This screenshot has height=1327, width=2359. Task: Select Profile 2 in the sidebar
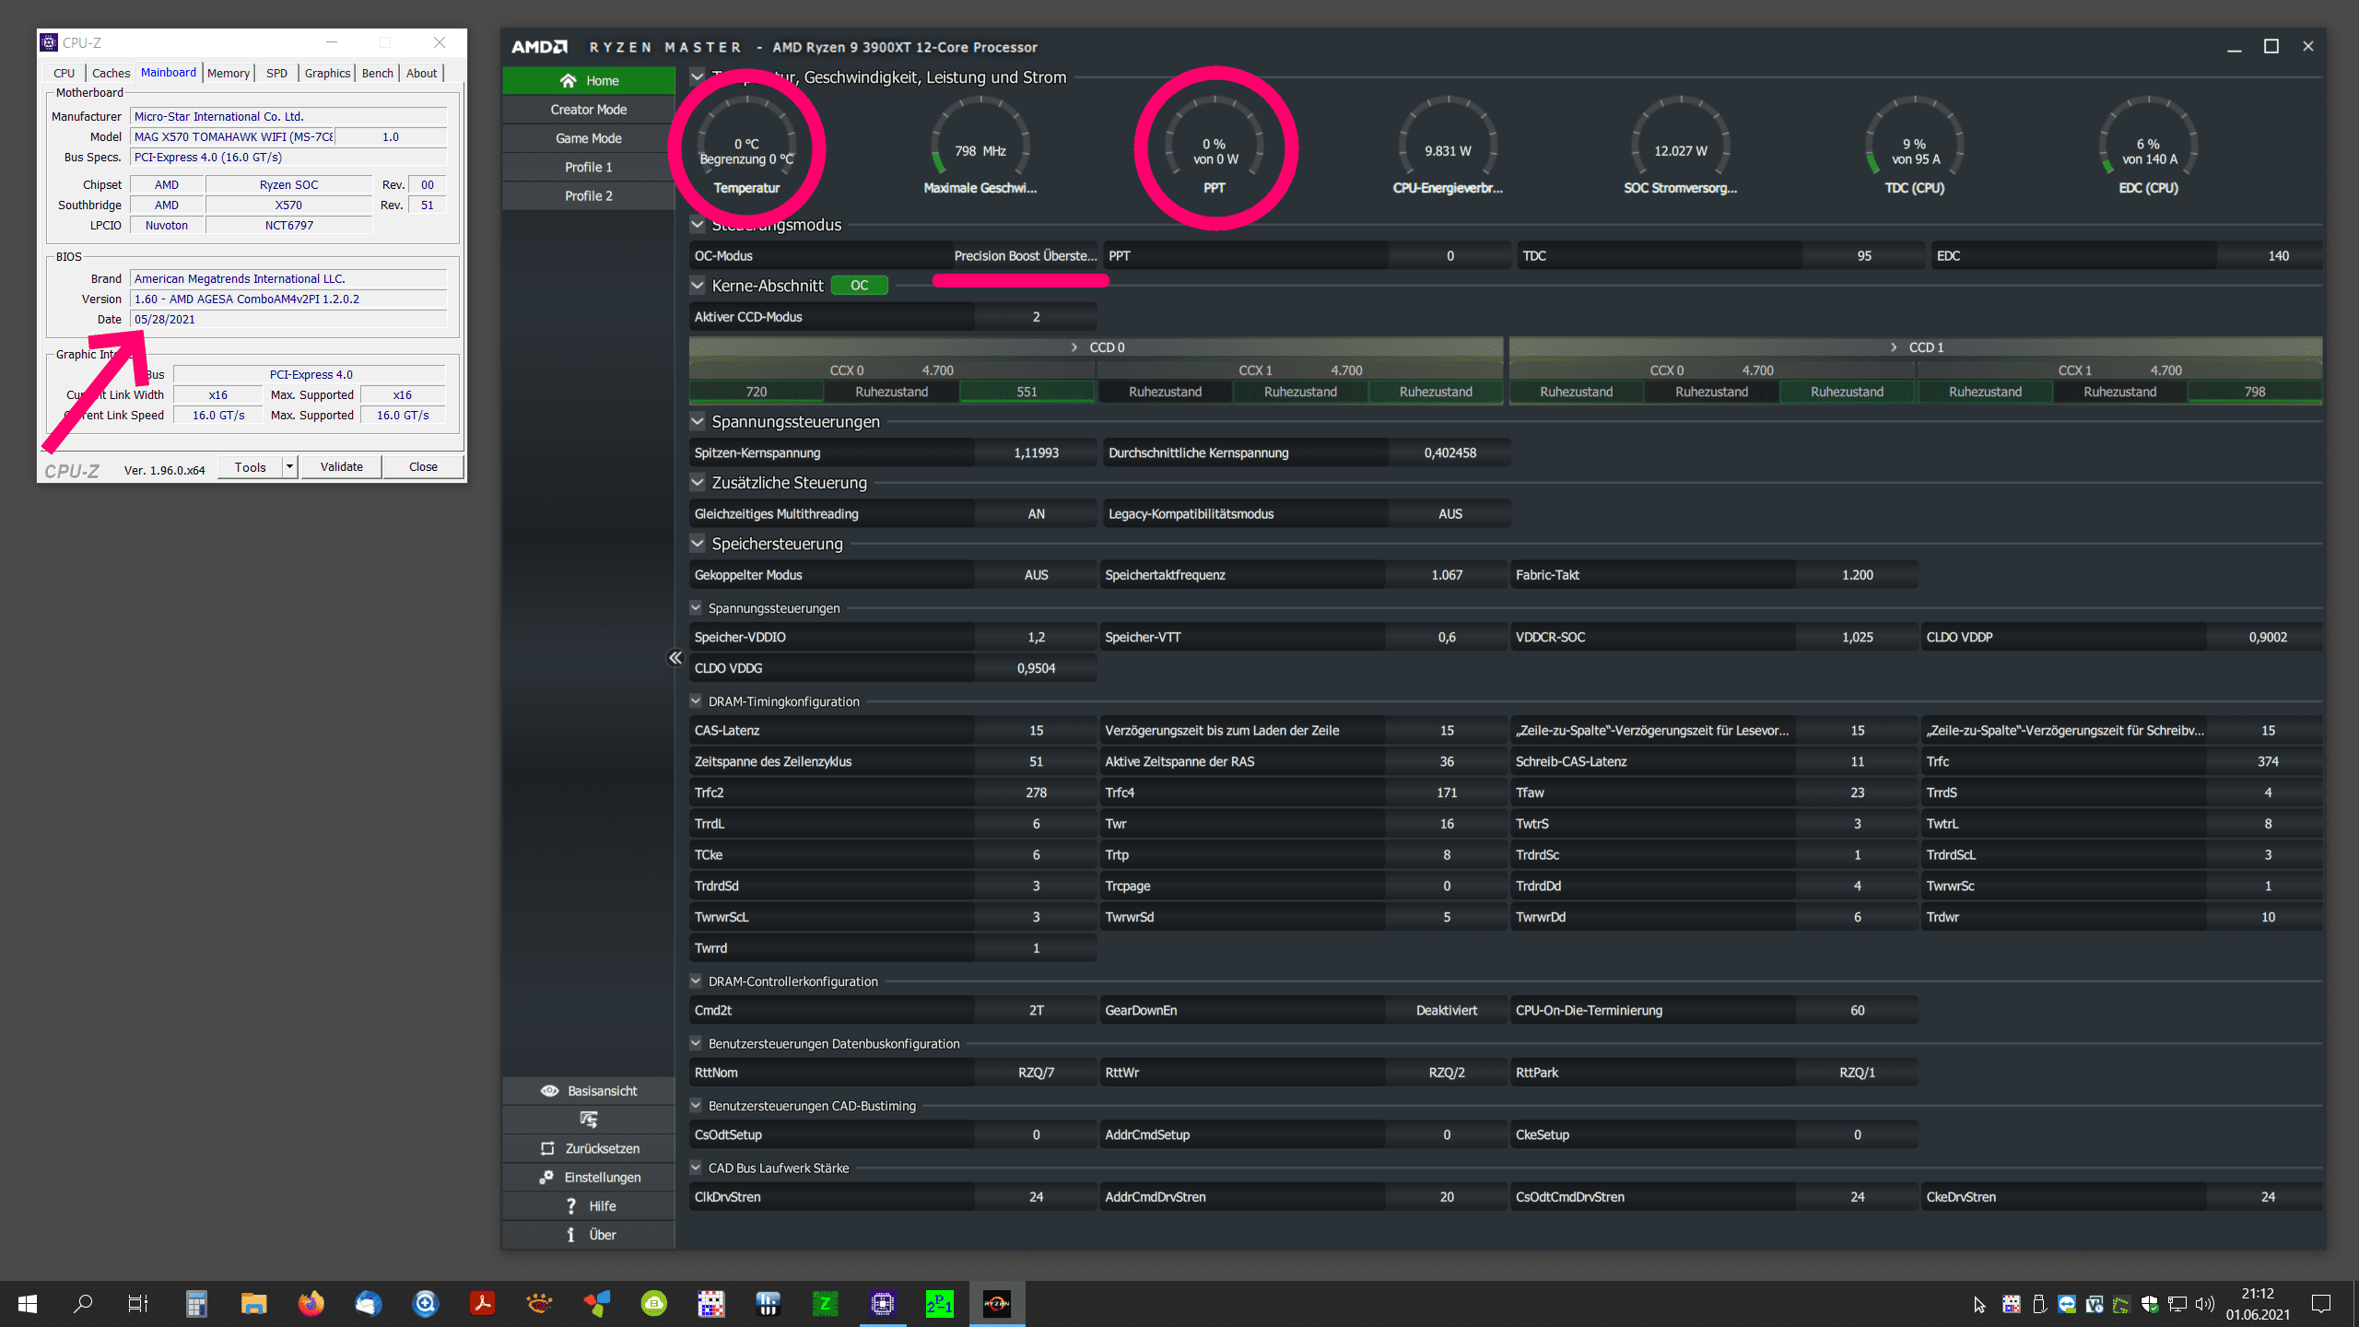[x=589, y=195]
